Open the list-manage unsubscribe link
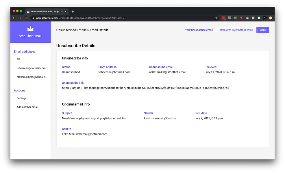 tap(145, 88)
